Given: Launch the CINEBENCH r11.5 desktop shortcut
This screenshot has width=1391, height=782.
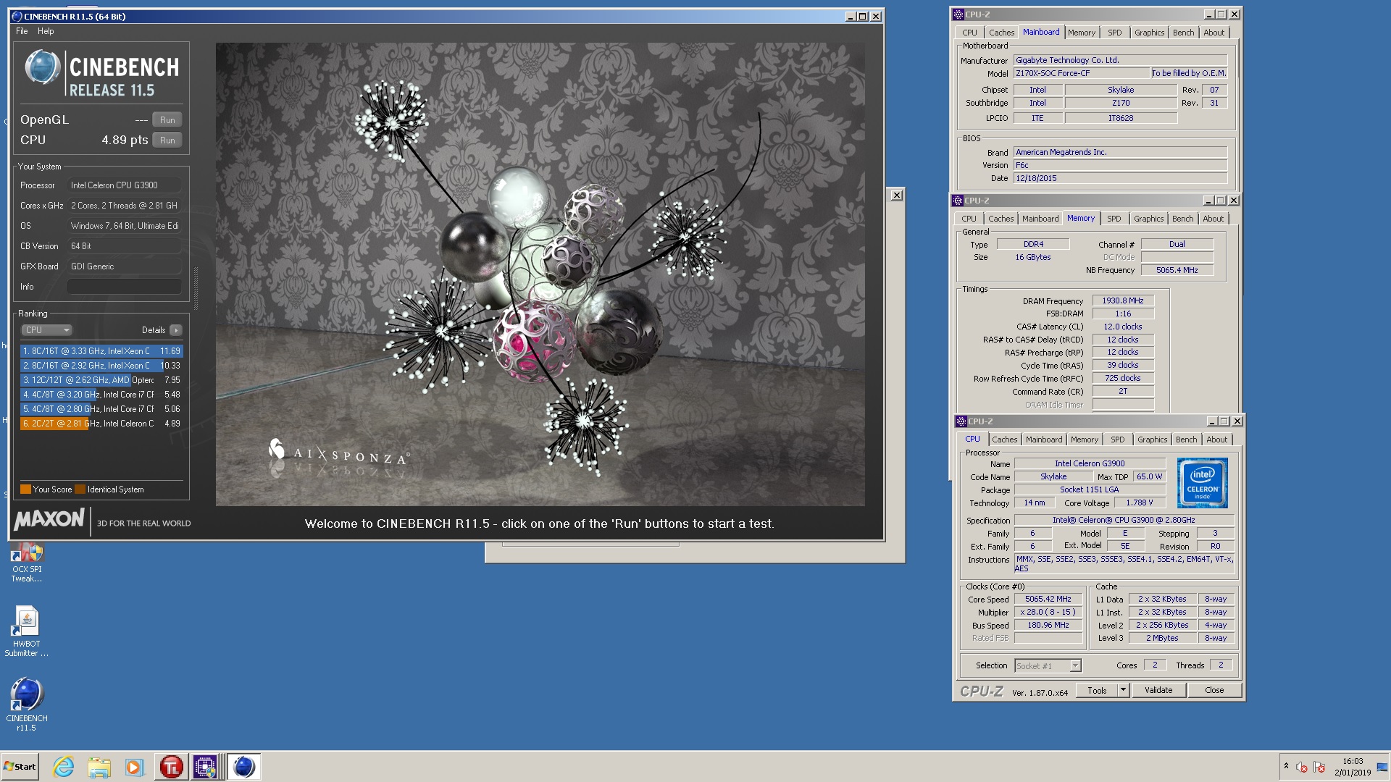Looking at the screenshot, I should click(27, 705).
